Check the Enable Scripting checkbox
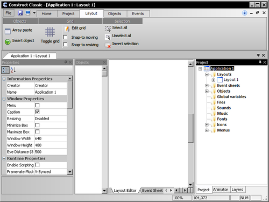 [x=37, y=165]
